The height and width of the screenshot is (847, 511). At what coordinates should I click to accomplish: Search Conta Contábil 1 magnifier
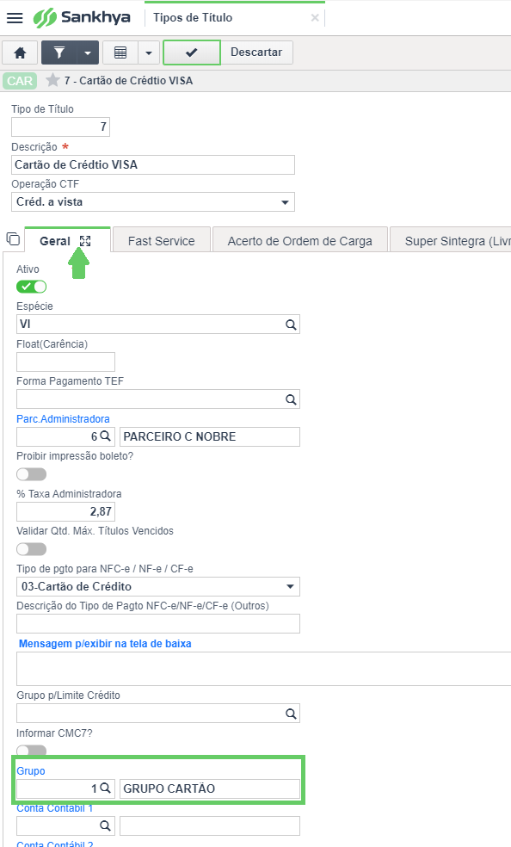point(105,825)
